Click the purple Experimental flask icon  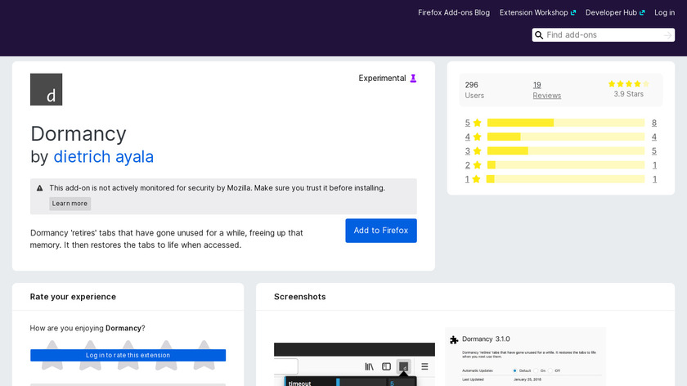point(413,79)
